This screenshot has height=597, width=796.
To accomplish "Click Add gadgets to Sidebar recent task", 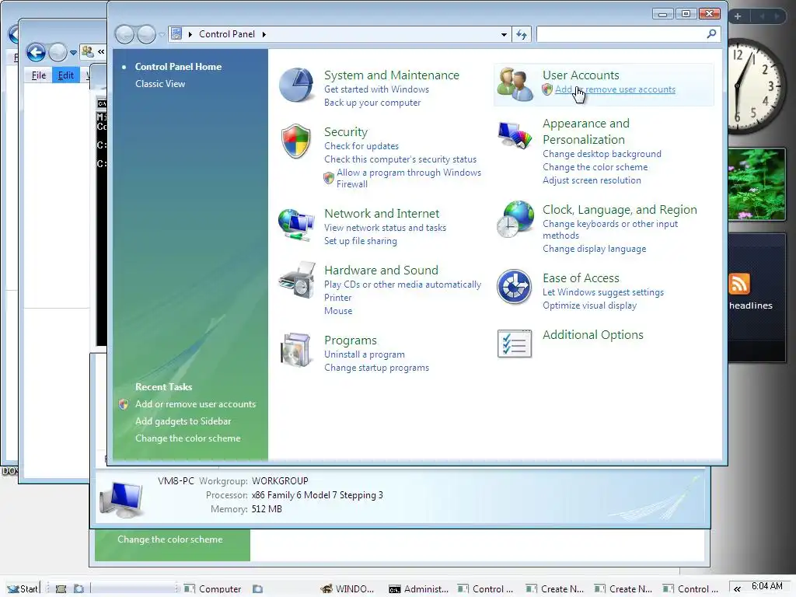I will [x=183, y=421].
